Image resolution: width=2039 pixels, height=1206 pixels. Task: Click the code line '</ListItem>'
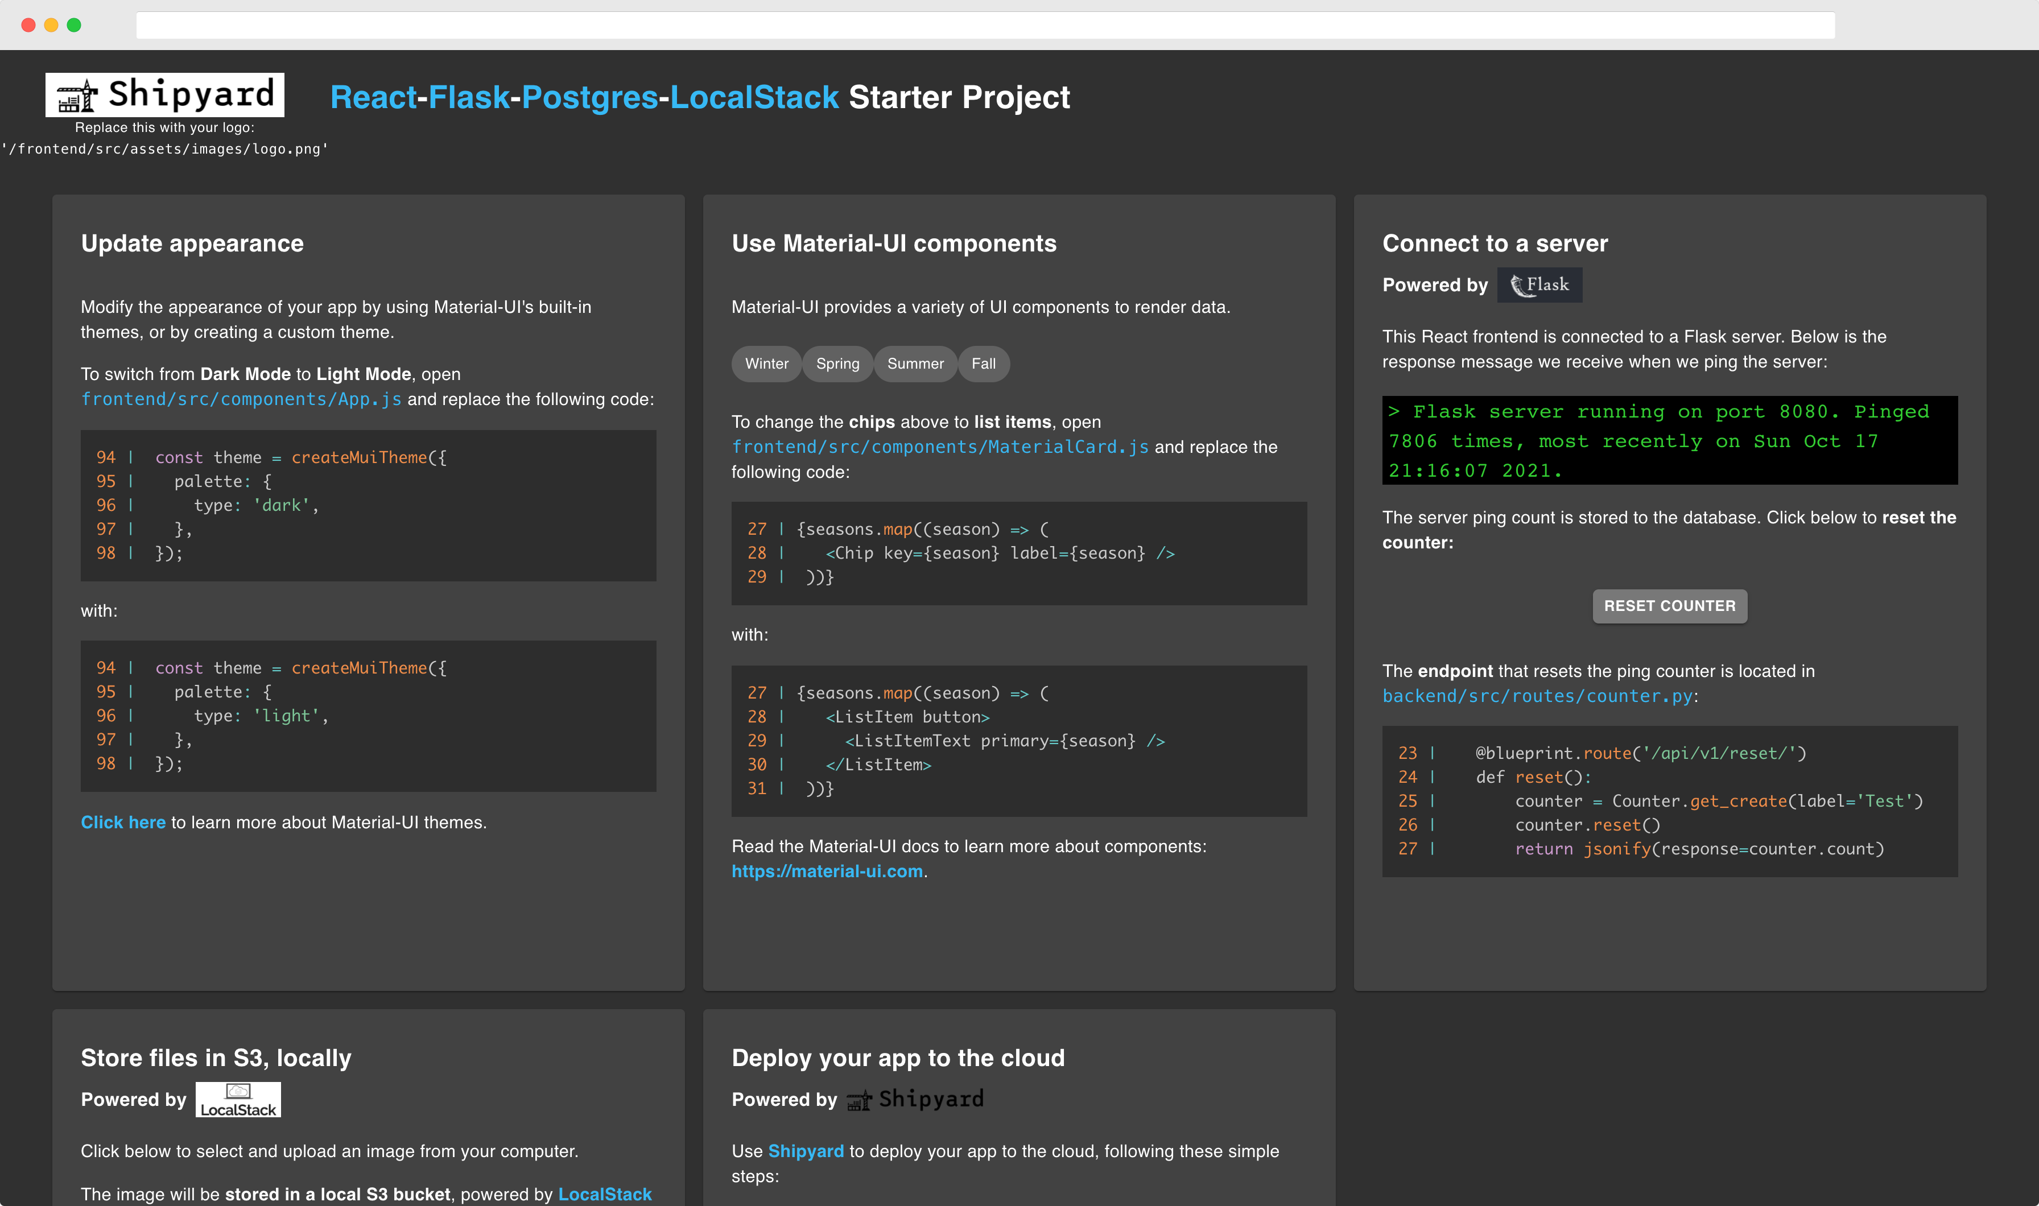coord(878,765)
